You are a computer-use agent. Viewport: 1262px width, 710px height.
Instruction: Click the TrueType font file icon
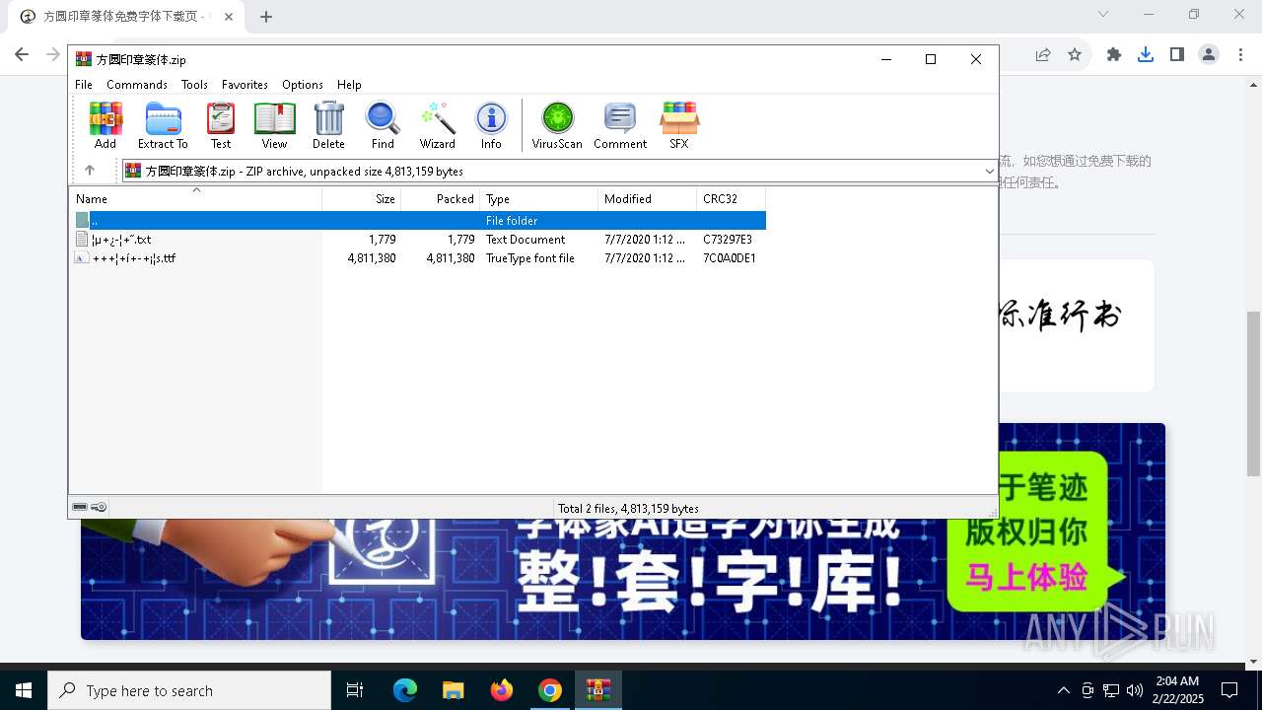(x=83, y=258)
